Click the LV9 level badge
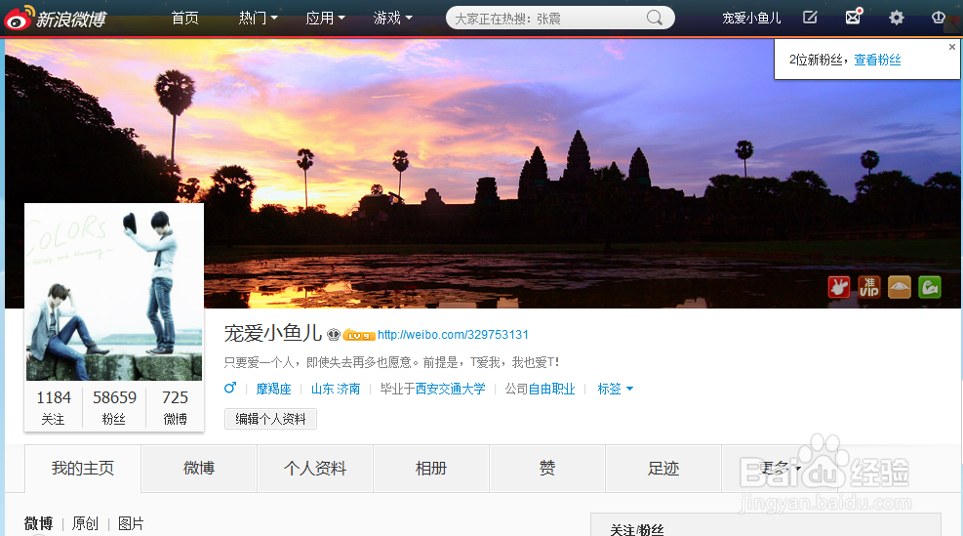Viewport: 963px width, 536px height. [359, 335]
